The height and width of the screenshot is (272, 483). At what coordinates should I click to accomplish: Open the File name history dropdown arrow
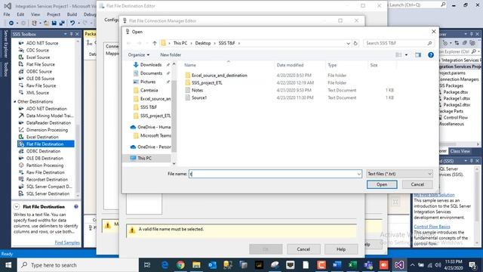[359, 175]
